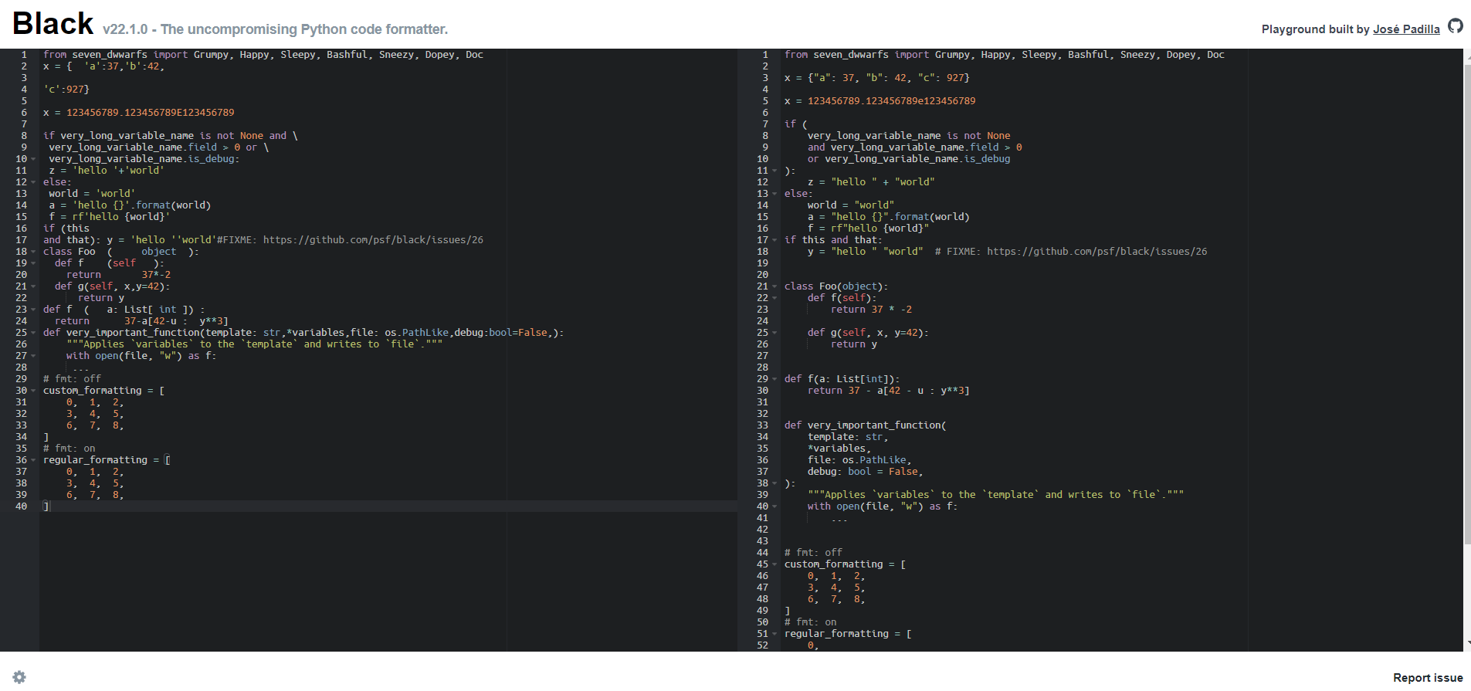The image size is (1471, 691).
Task: Click the closing bracket on line 40 of the input editor
Action: click(46, 506)
